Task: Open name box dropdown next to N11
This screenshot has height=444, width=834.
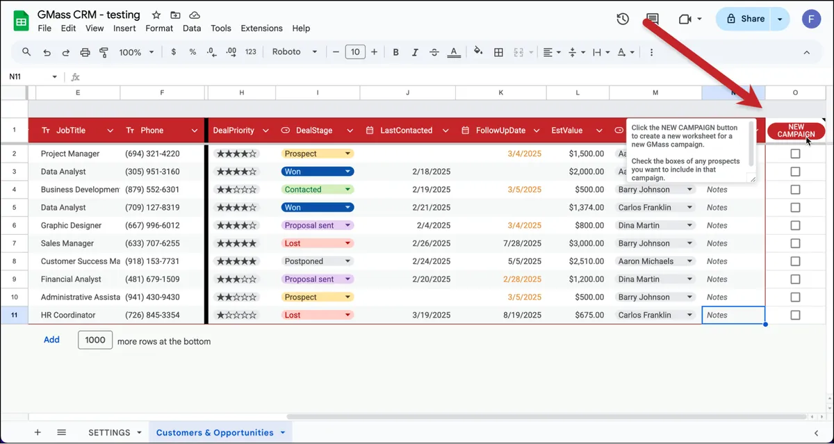Action: pos(55,77)
